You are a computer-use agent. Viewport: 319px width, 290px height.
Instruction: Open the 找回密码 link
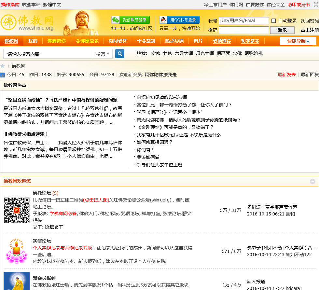(x=310, y=21)
